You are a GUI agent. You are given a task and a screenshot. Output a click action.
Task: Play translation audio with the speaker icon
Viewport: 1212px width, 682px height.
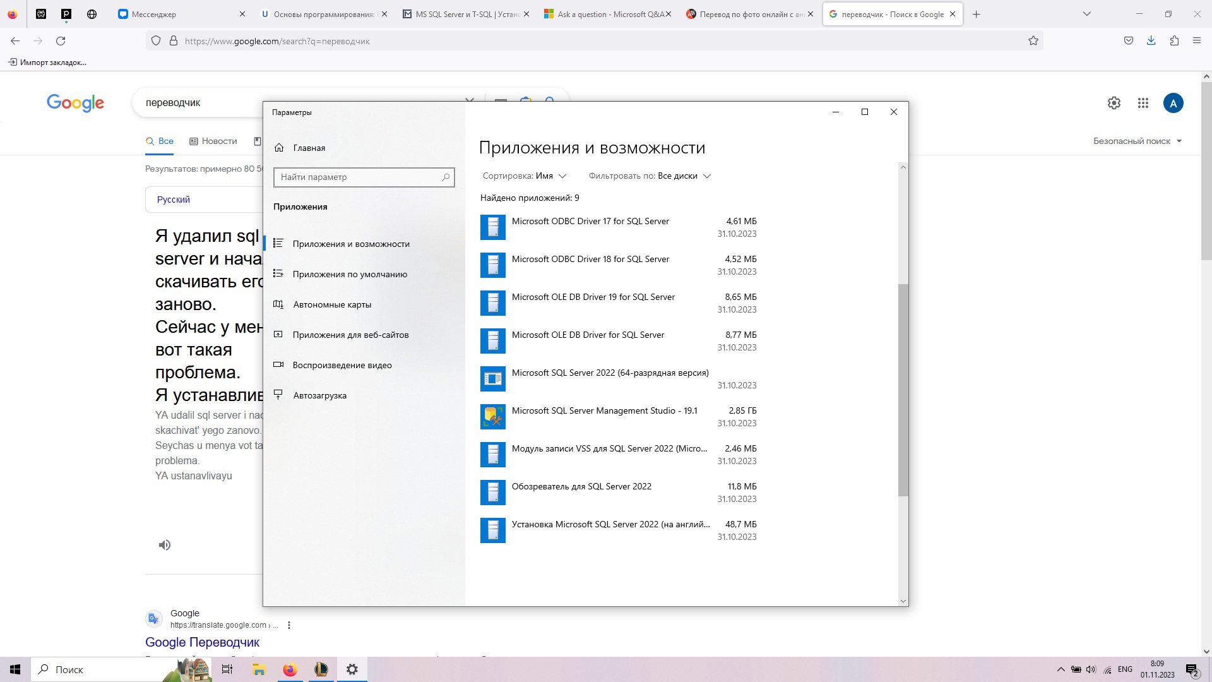pyautogui.click(x=165, y=545)
